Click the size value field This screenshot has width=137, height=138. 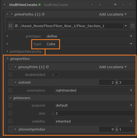click(x=95, y=113)
